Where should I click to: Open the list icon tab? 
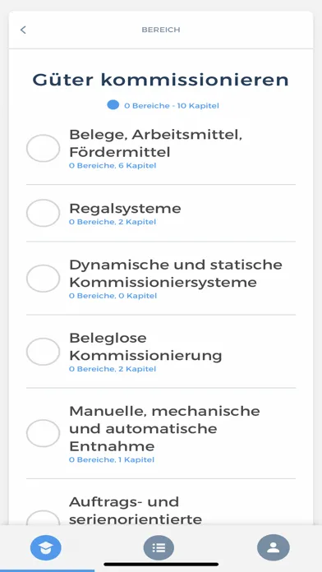coord(159,547)
